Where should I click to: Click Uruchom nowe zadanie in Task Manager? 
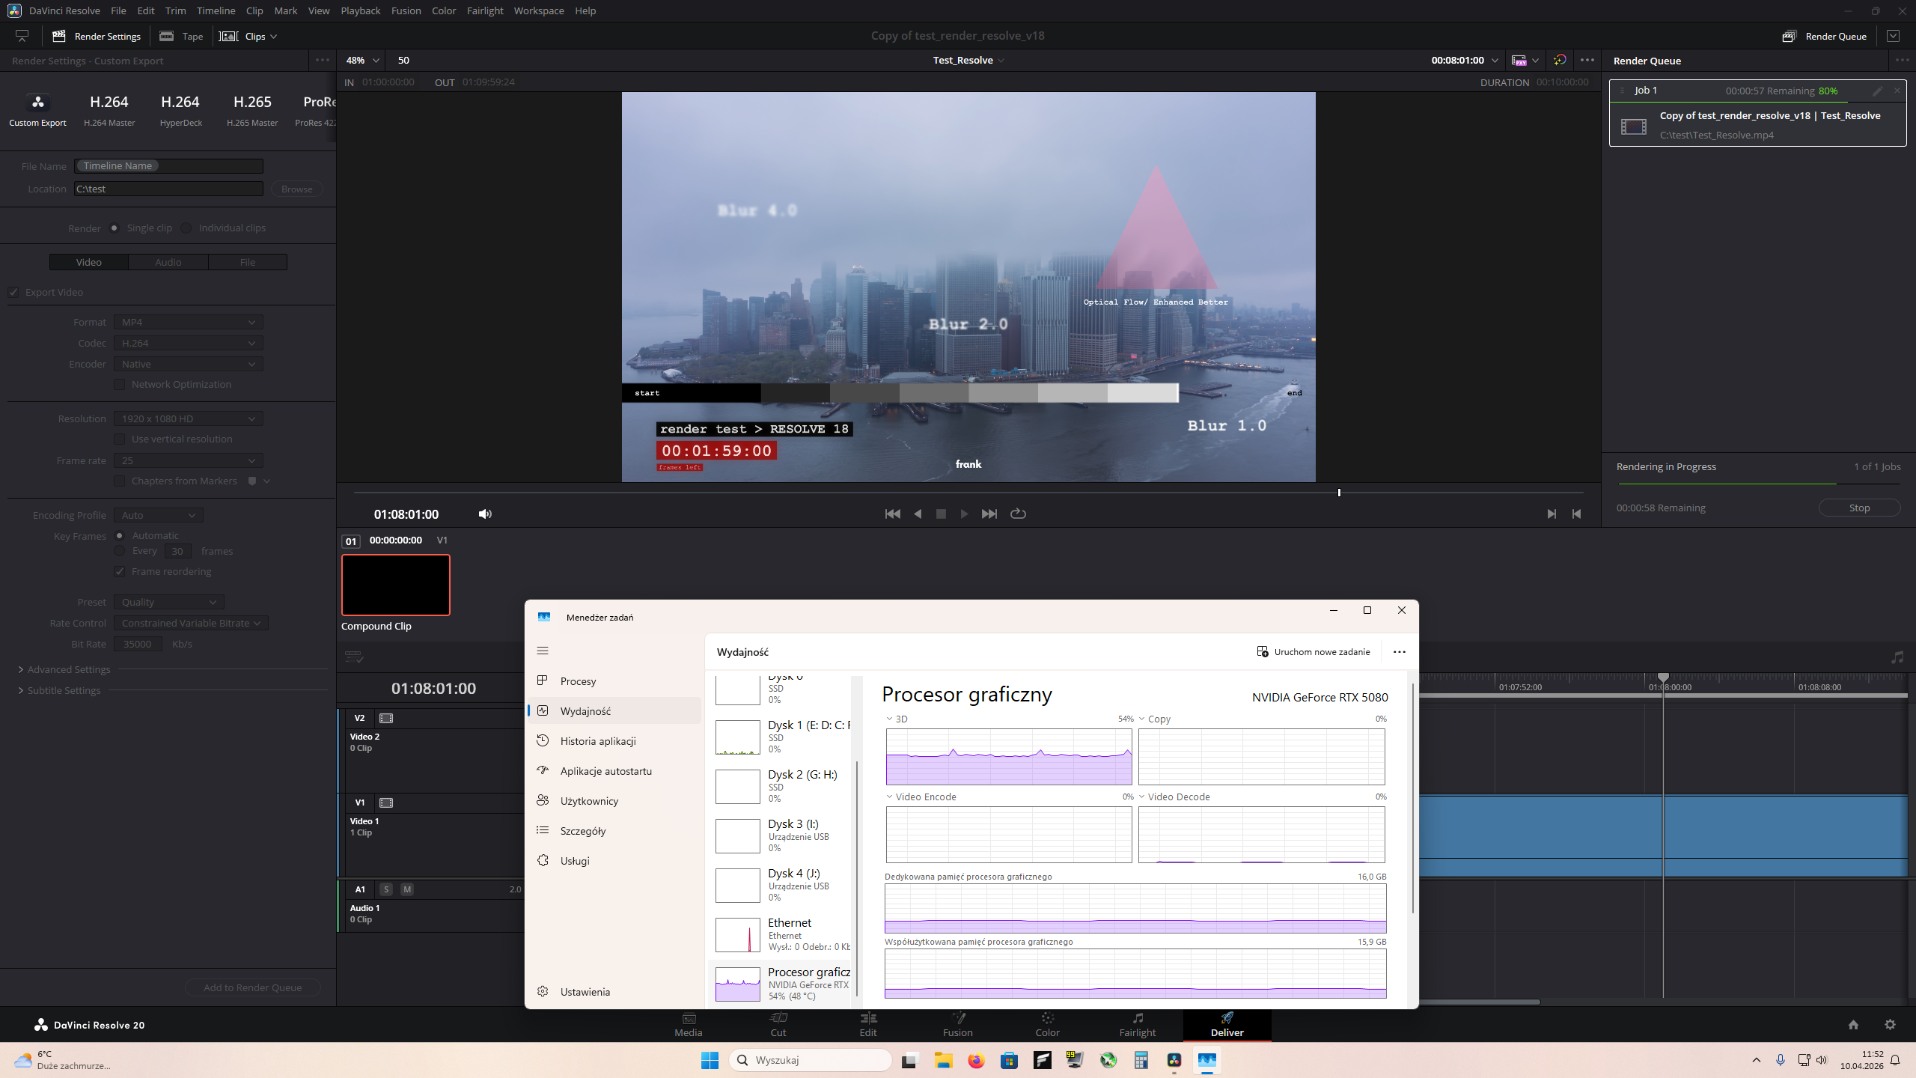click(x=1314, y=651)
